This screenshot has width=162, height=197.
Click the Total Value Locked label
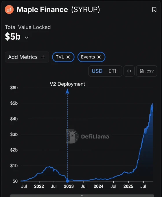click(28, 27)
